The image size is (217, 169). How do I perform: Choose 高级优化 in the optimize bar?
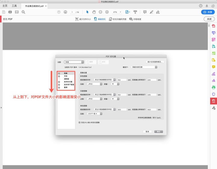(100, 19)
